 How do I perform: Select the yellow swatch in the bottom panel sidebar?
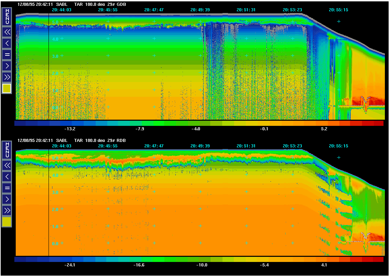[7, 222]
